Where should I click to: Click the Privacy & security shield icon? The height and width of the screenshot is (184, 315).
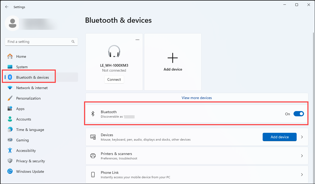tap(10, 161)
